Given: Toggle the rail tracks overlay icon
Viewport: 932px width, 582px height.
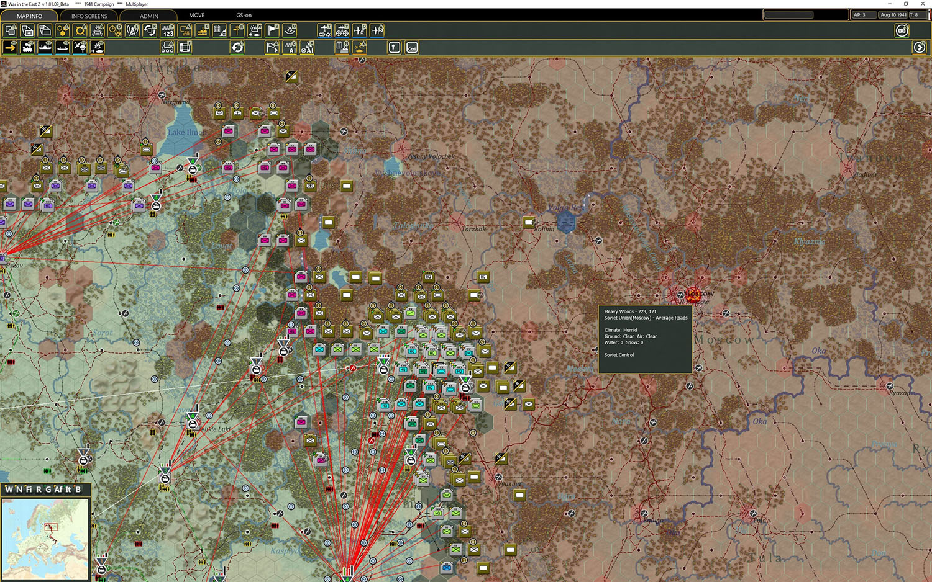Looking at the screenshot, I should [98, 30].
